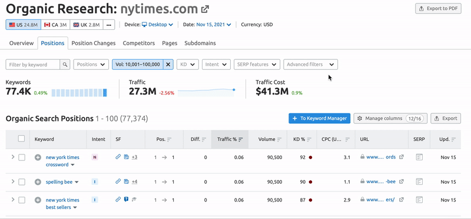Viewport: 471px width, 219px height.
Task: Open the Advanced filters dropdown
Action: point(311,65)
